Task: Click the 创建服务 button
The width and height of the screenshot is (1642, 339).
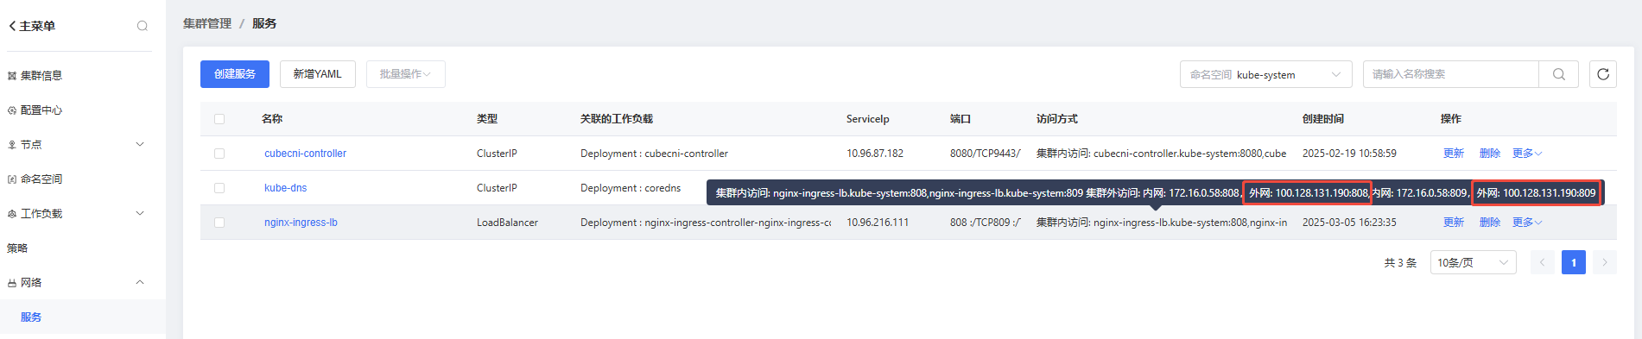Action: coord(235,74)
